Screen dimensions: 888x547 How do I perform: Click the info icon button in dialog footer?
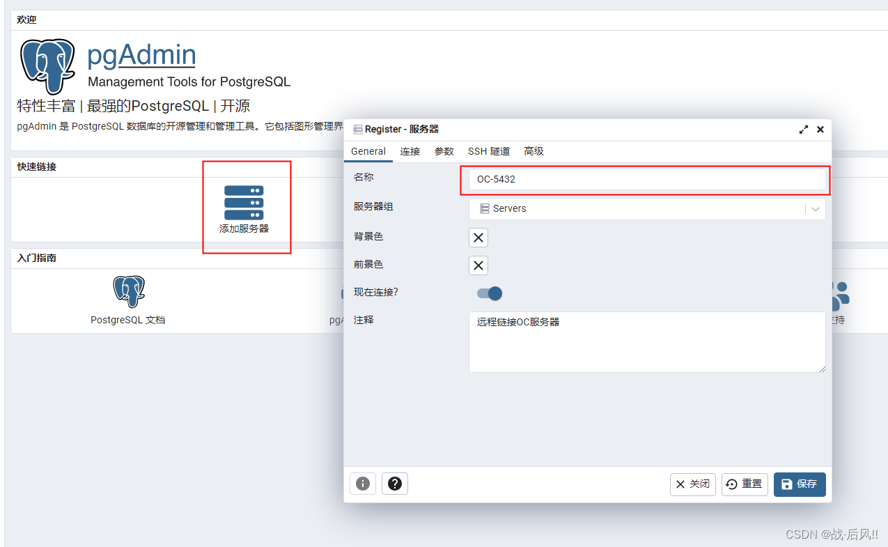(363, 484)
